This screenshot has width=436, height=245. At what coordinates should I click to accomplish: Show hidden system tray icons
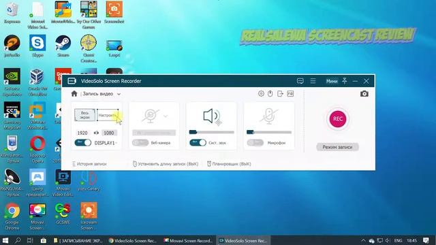coord(363,240)
